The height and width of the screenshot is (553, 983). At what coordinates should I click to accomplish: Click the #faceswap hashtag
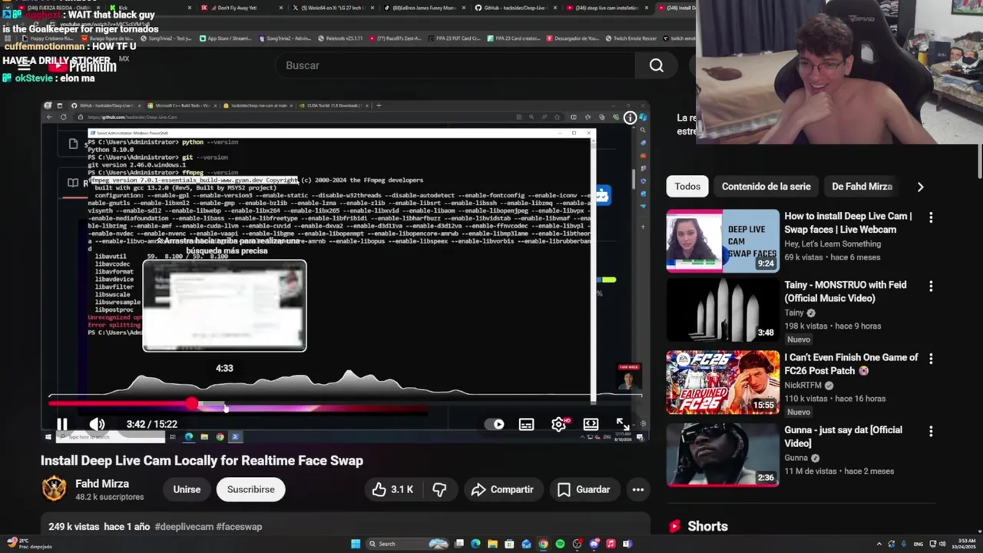point(240,527)
